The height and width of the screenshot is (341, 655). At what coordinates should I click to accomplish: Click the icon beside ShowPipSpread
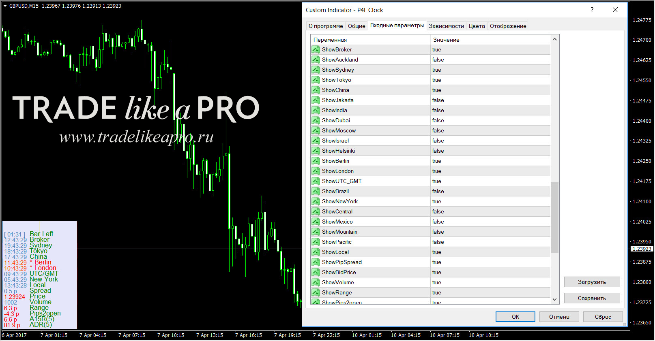click(x=316, y=262)
